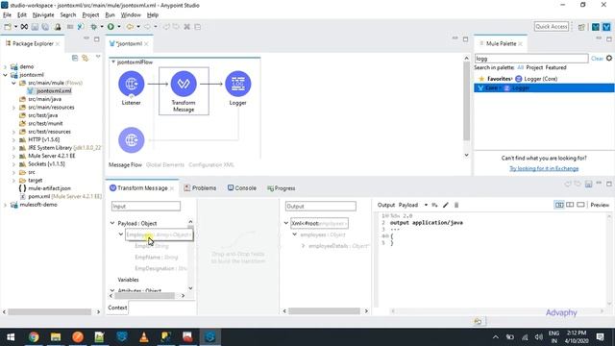
Task: Switch to source only view layout
Action: coord(580,205)
